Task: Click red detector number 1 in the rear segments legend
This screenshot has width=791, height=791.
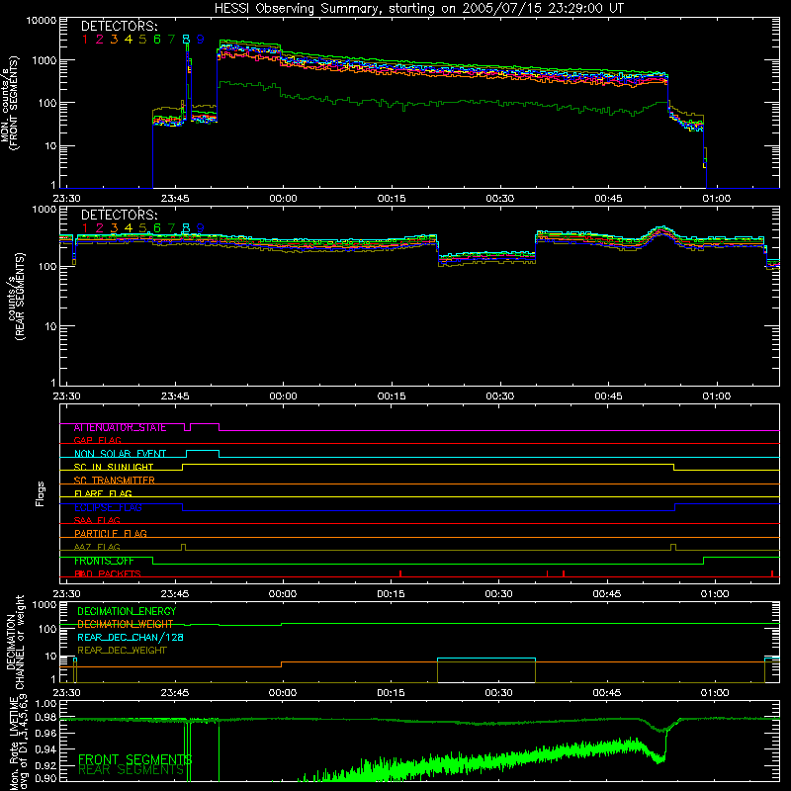Action: (85, 228)
